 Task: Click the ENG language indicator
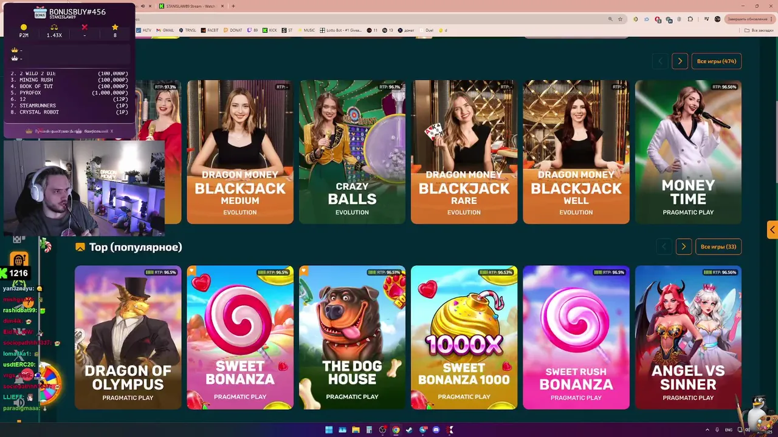click(729, 430)
